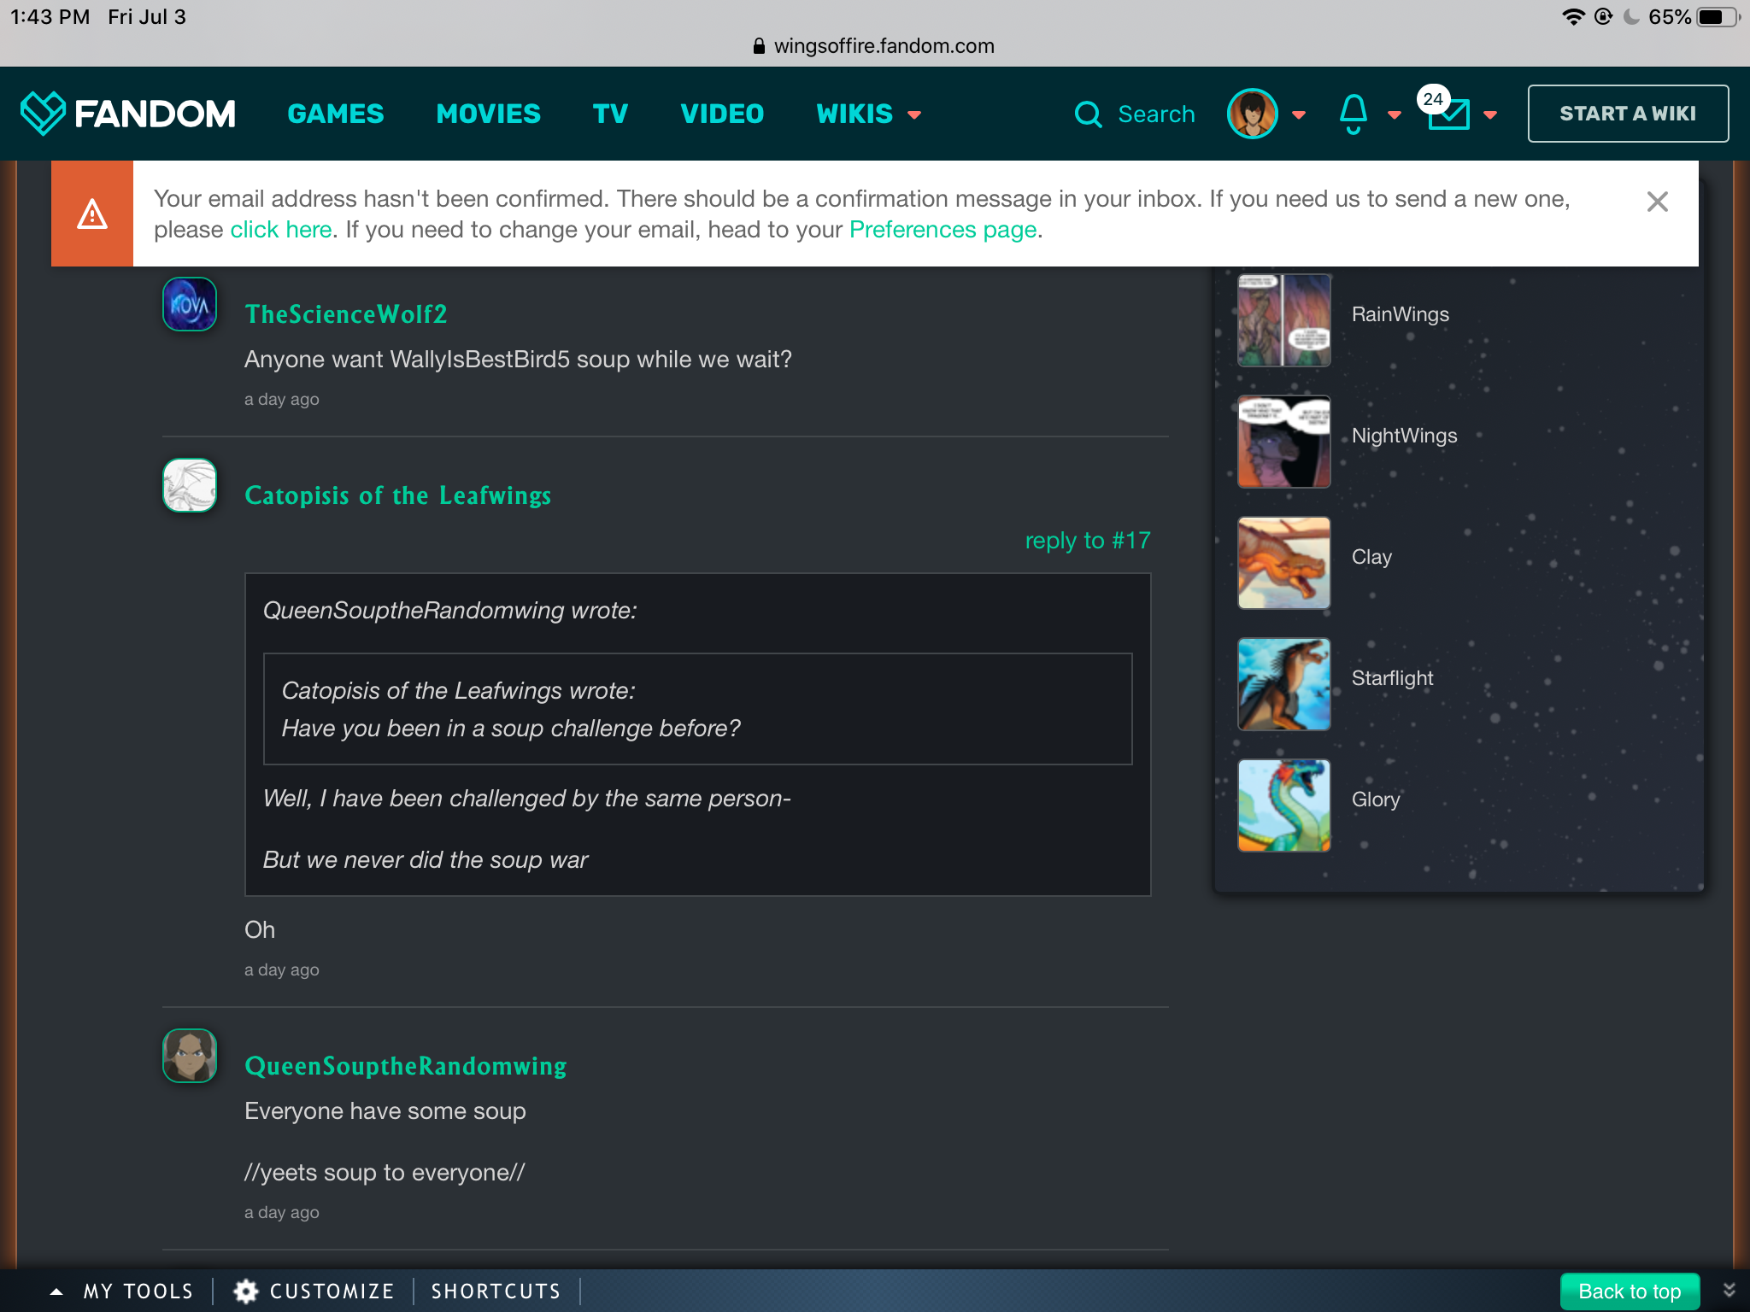Image resolution: width=1750 pixels, height=1312 pixels.
Task: Click the Customize gear icon
Action: [246, 1291]
